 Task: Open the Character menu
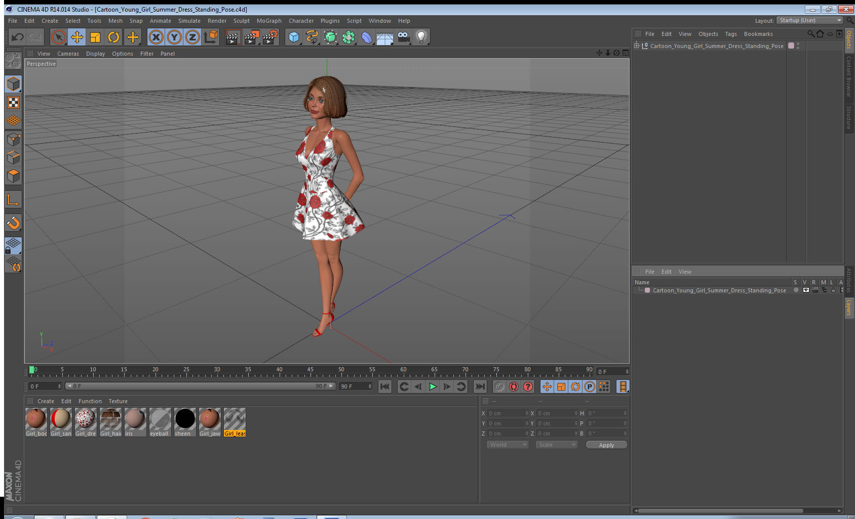point(301,21)
